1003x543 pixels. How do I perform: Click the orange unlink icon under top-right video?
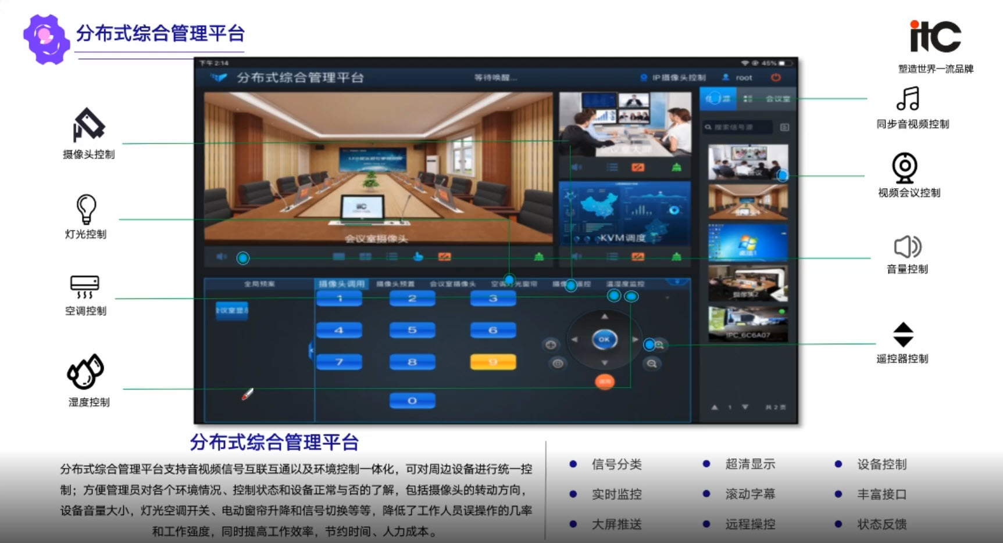pos(638,167)
